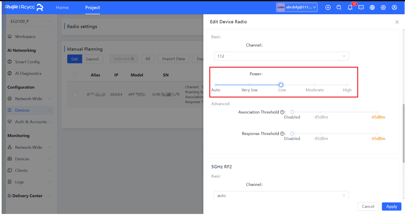The image size is (405, 221).
Task: Open the 5GHz RF2 Channel auto dropdown
Action: click(281, 195)
